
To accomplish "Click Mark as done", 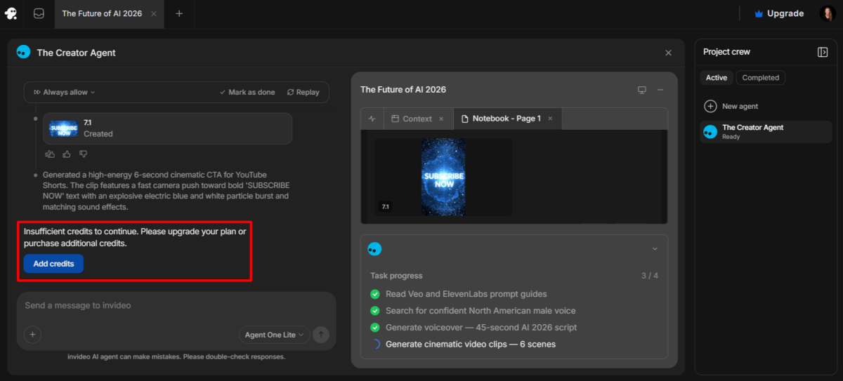I will pos(247,92).
